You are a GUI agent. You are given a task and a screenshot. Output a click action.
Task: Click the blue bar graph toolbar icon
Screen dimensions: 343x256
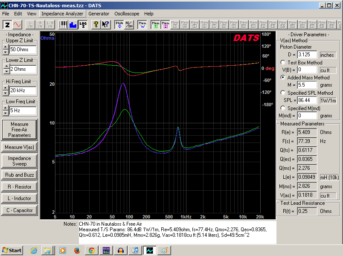click(73, 25)
